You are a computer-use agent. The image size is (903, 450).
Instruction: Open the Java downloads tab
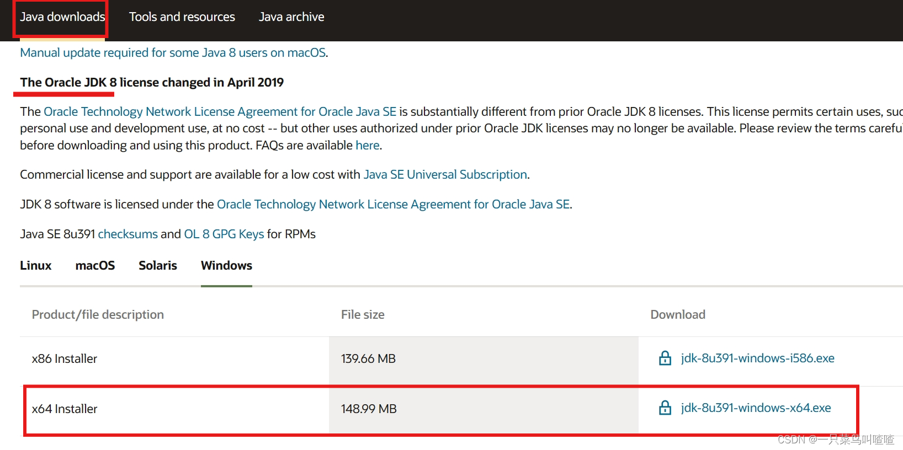click(62, 17)
